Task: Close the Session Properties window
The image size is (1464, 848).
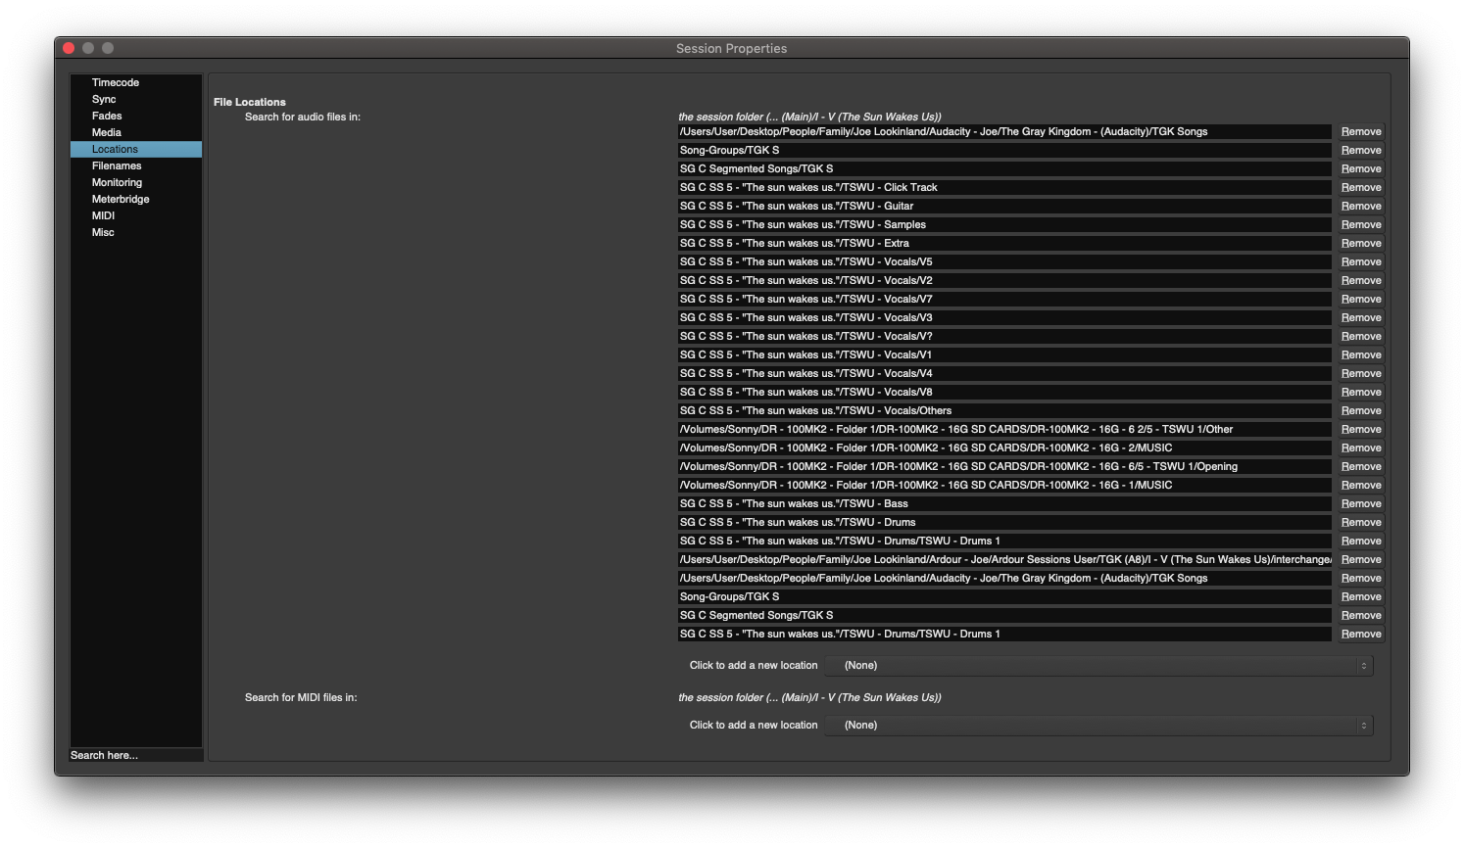Action: tap(69, 48)
